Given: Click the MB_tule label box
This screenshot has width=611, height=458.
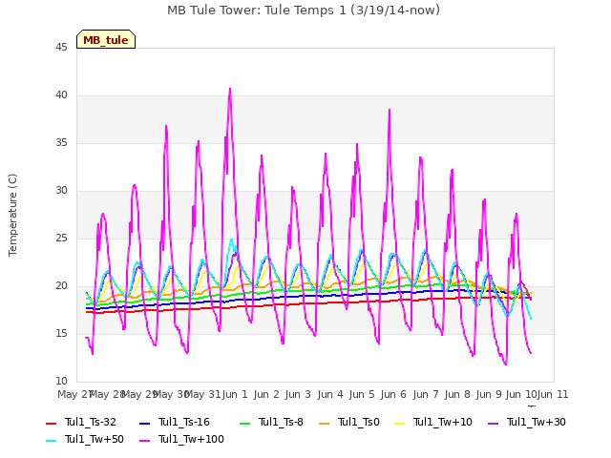Looking at the screenshot, I should coord(106,39).
